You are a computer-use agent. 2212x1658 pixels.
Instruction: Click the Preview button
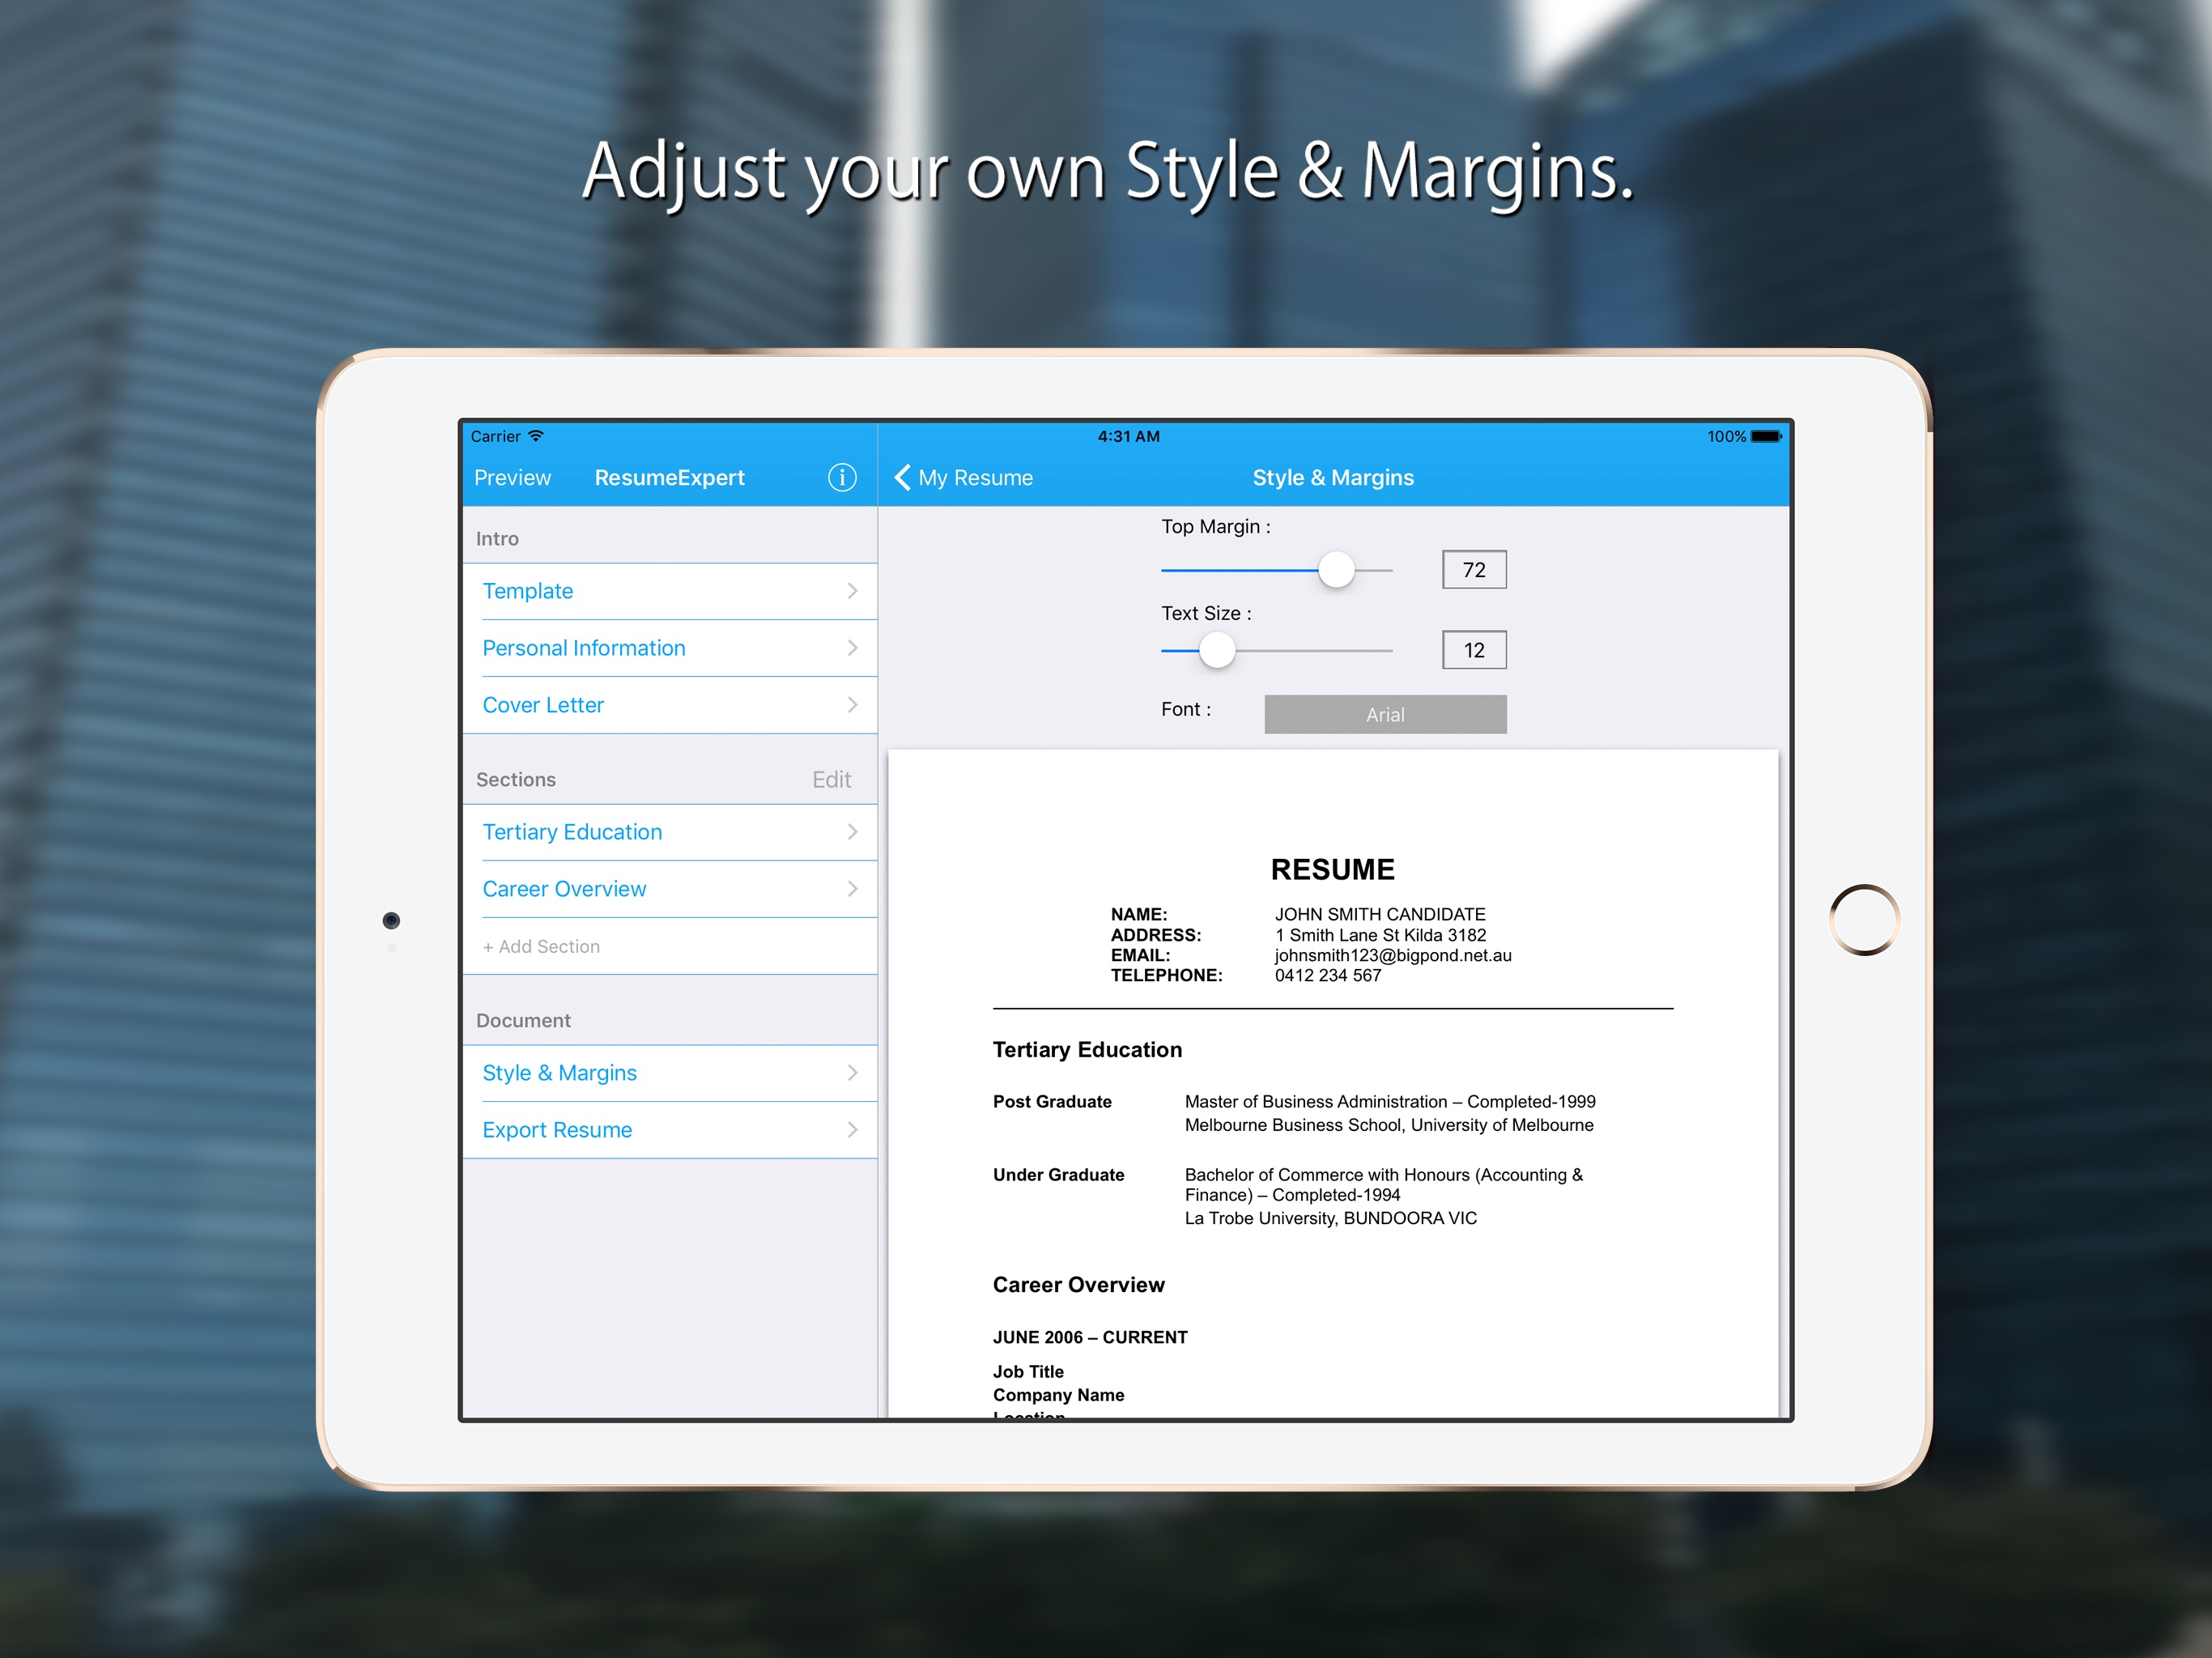point(512,477)
